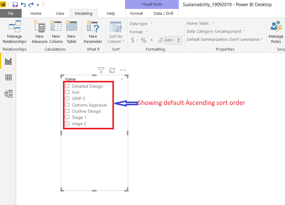Check the stage 2 checkbox
This screenshot has height=205, width=285.
pyautogui.click(x=67, y=123)
